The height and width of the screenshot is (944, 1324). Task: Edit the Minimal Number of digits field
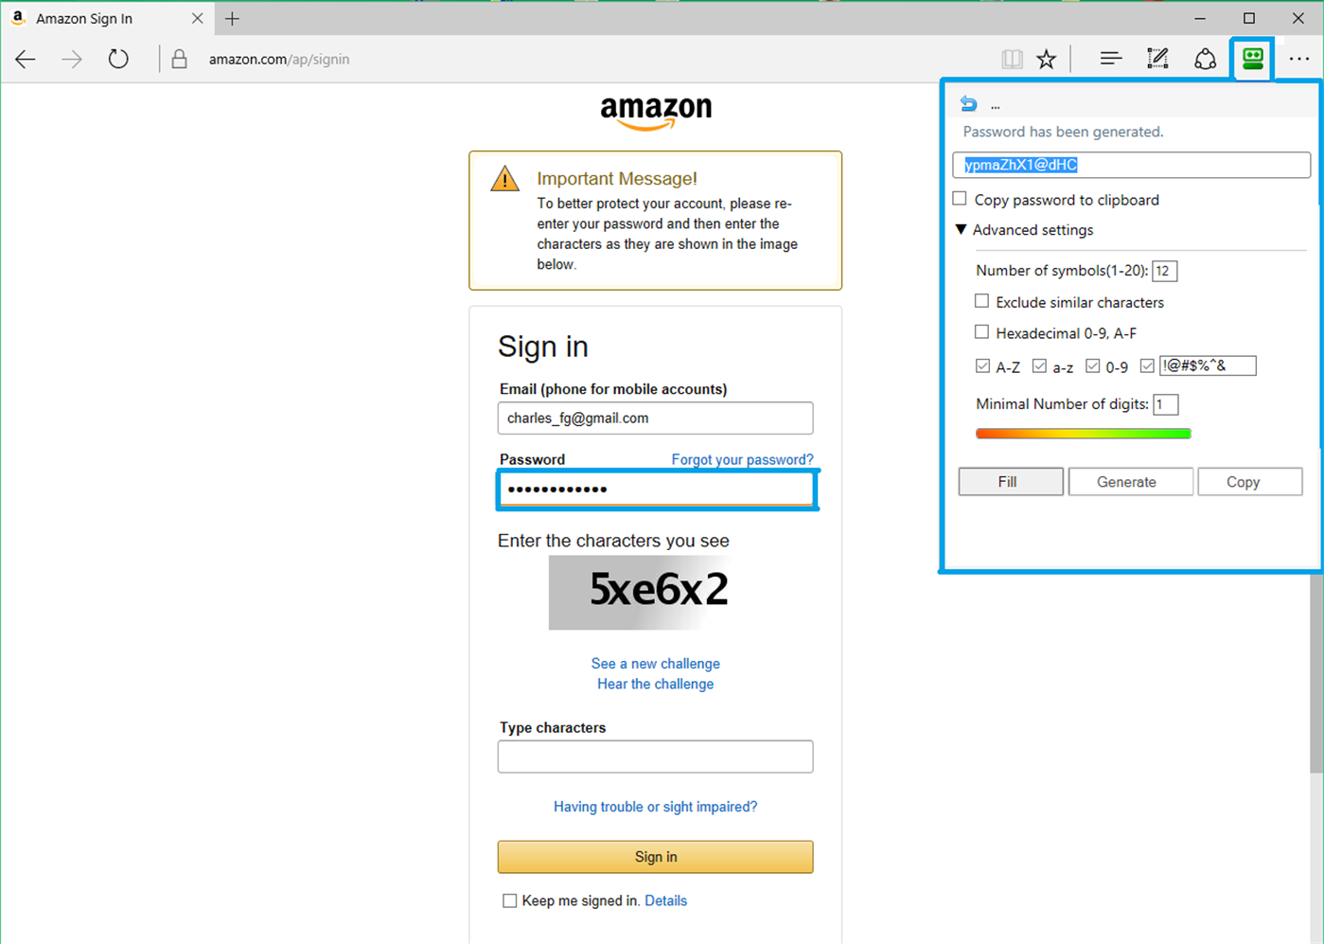click(x=1165, y=404)
